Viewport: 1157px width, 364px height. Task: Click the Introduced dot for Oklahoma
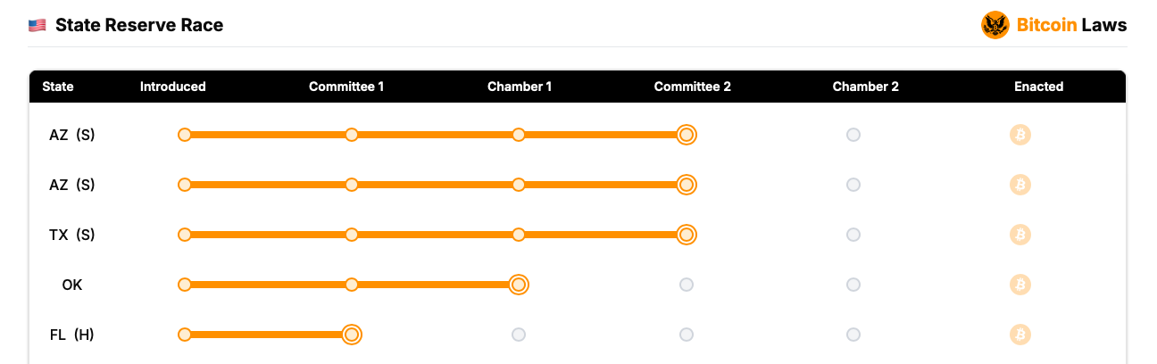pyautogui.click(x=185, y=285)
